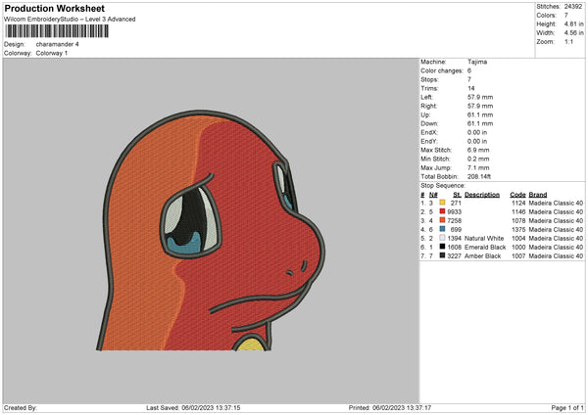Pick the blue swatch for thread 699
The image size is (588, 415).
442,229
